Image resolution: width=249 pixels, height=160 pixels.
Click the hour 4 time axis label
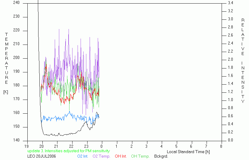[161, 146]
